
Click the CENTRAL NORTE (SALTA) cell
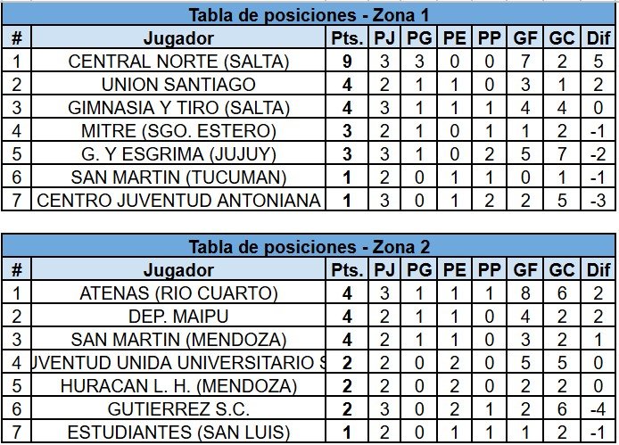click(x=178, y=62)
